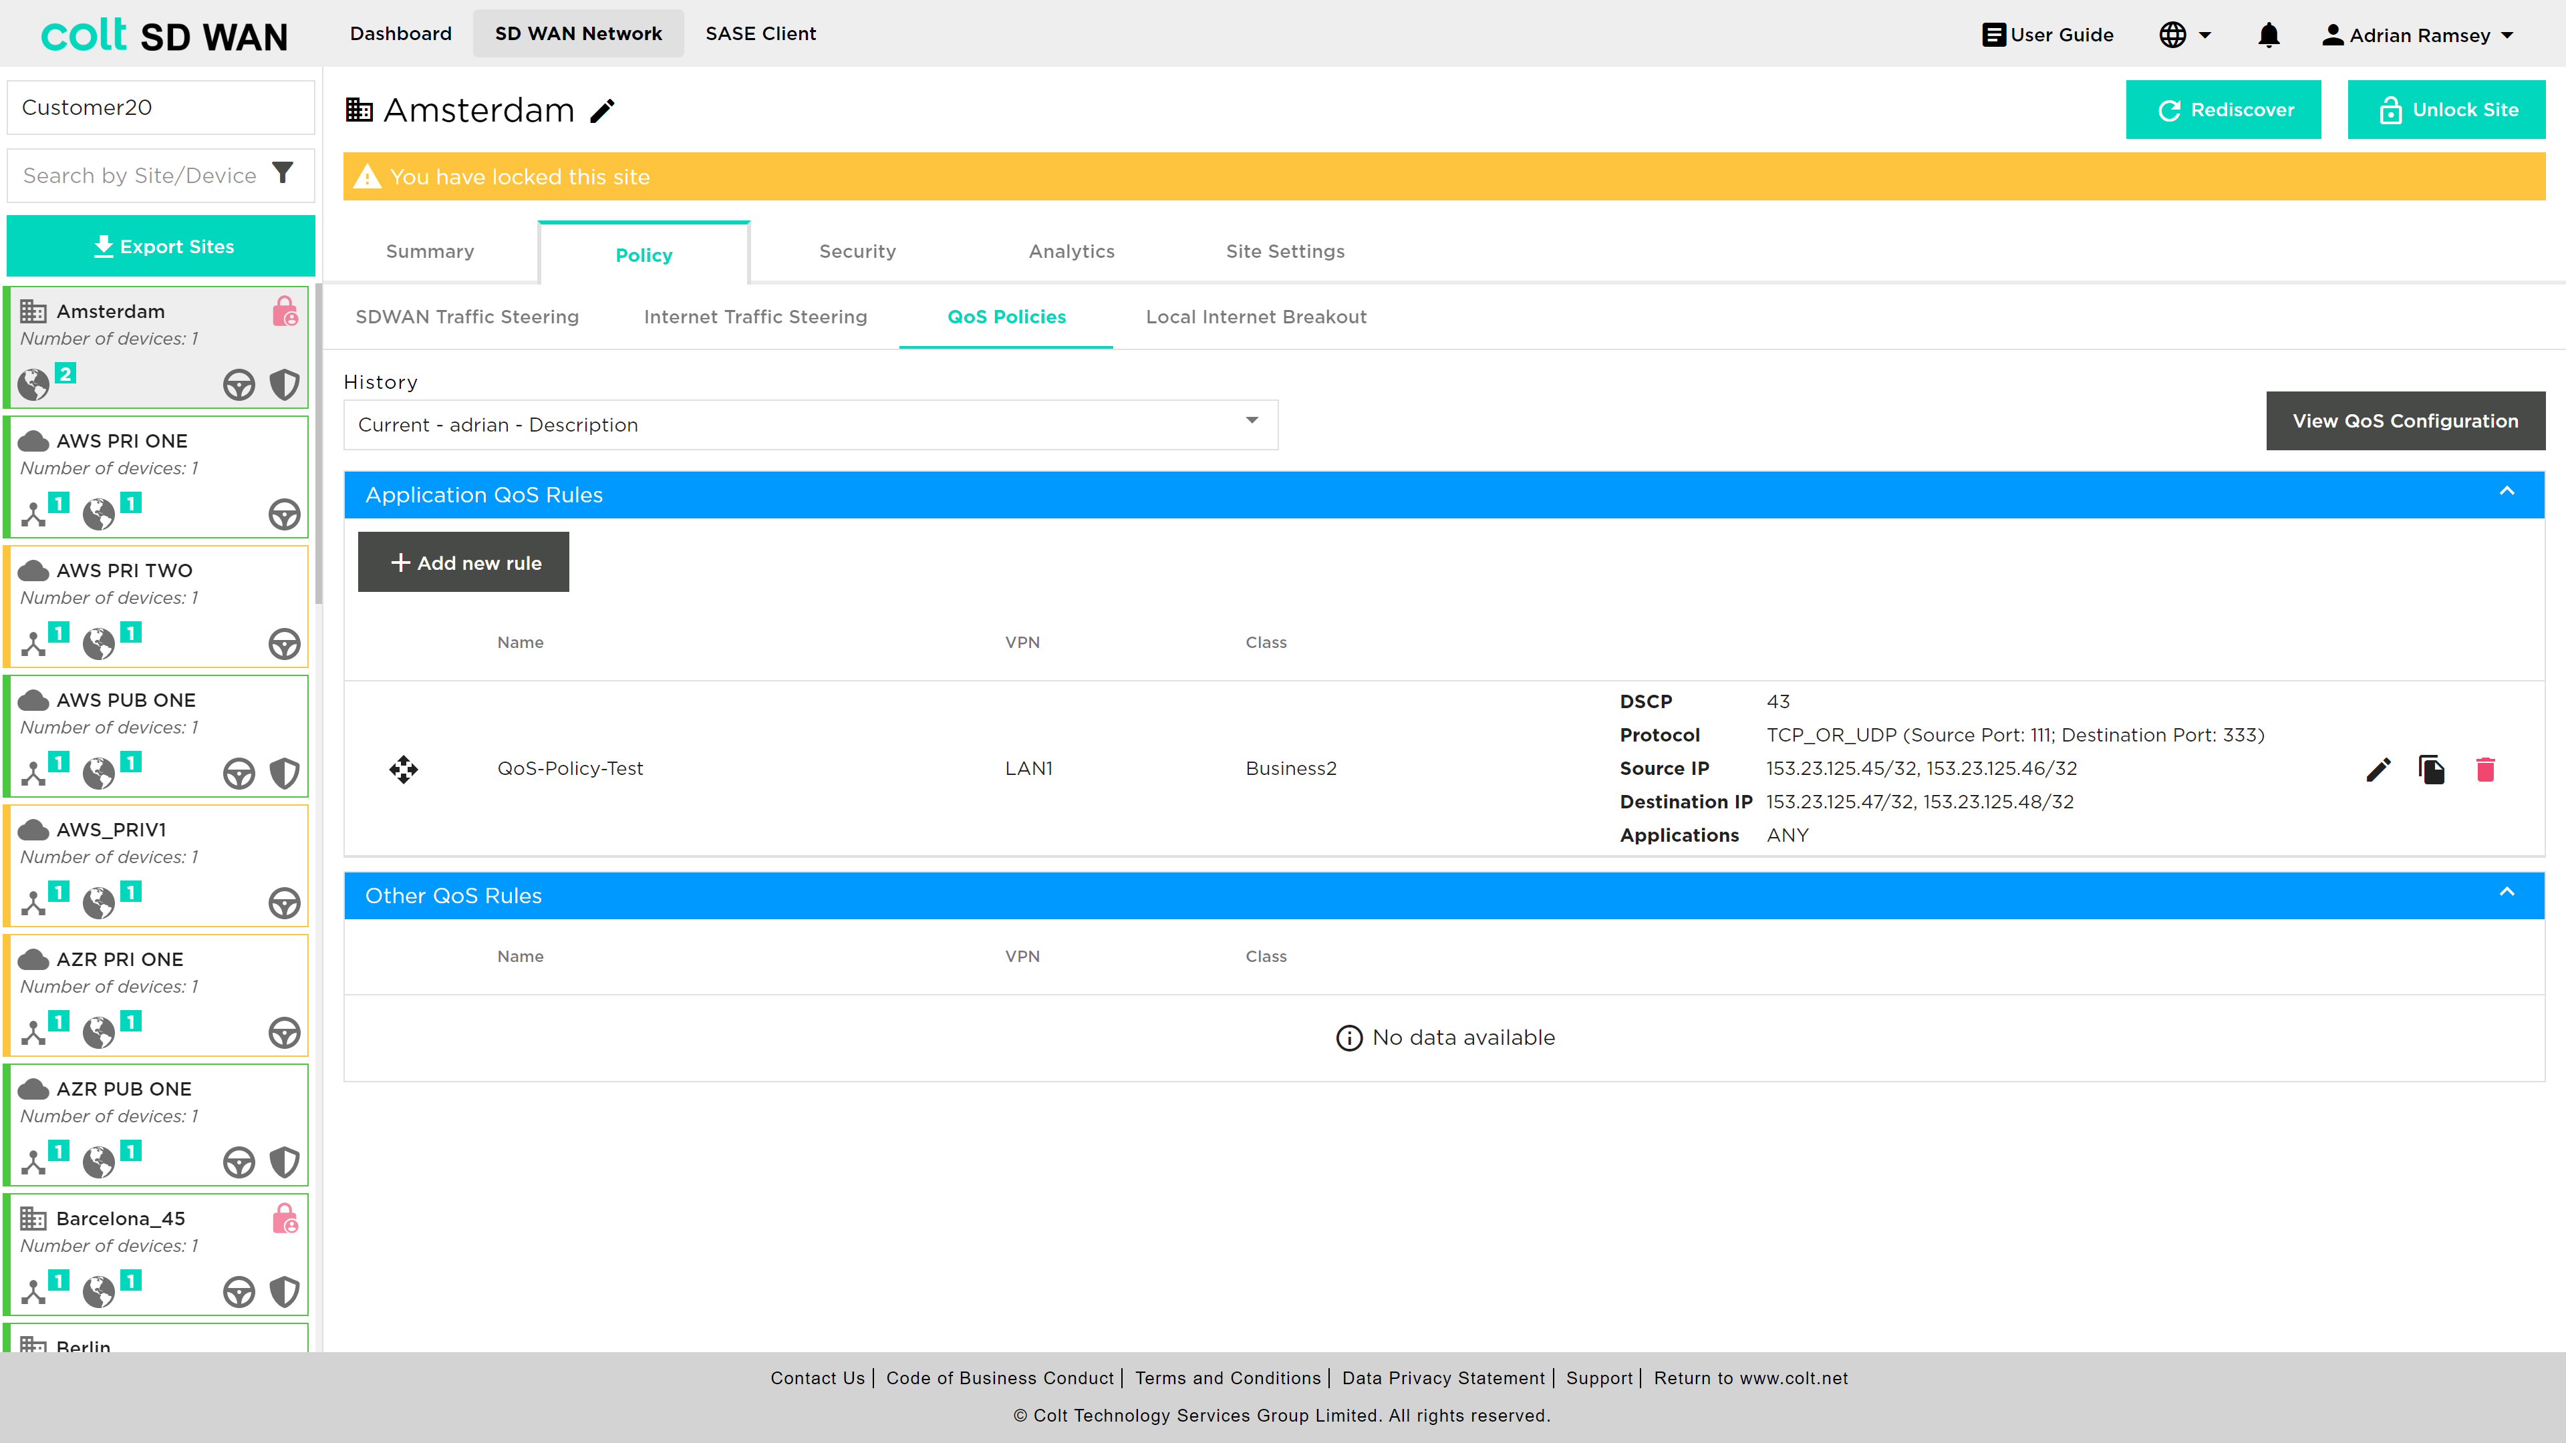The image size is (2566, 1443).
Task: Click the network topology icon on AWS PRI ONE
Action: pyautogui.click(x=34, y=514)
